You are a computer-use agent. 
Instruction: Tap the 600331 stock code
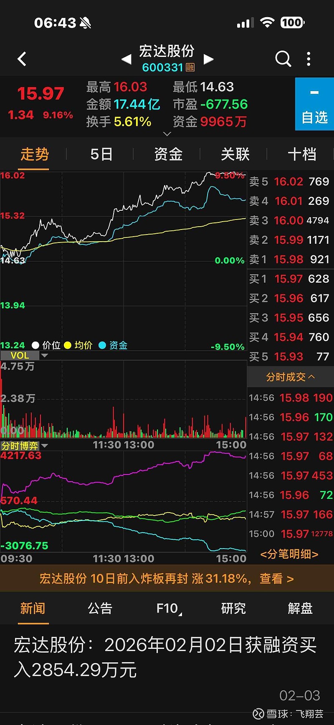click(163, 67)
